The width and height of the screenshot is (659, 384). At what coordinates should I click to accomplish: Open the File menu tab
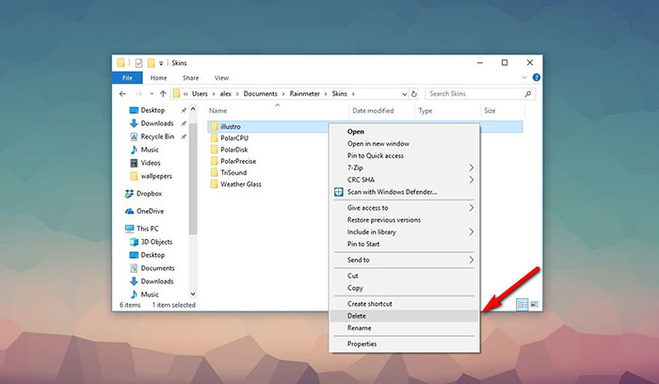point(126,77)
